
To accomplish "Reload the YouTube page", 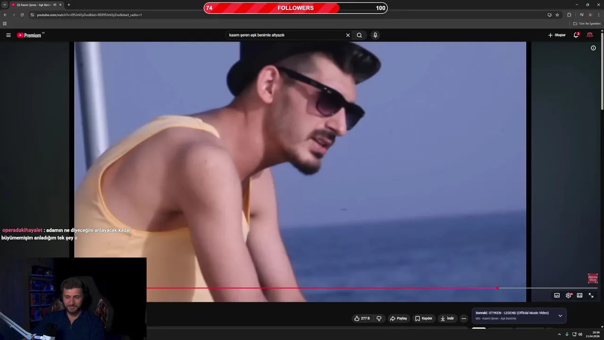I will [x=22, y=15].
